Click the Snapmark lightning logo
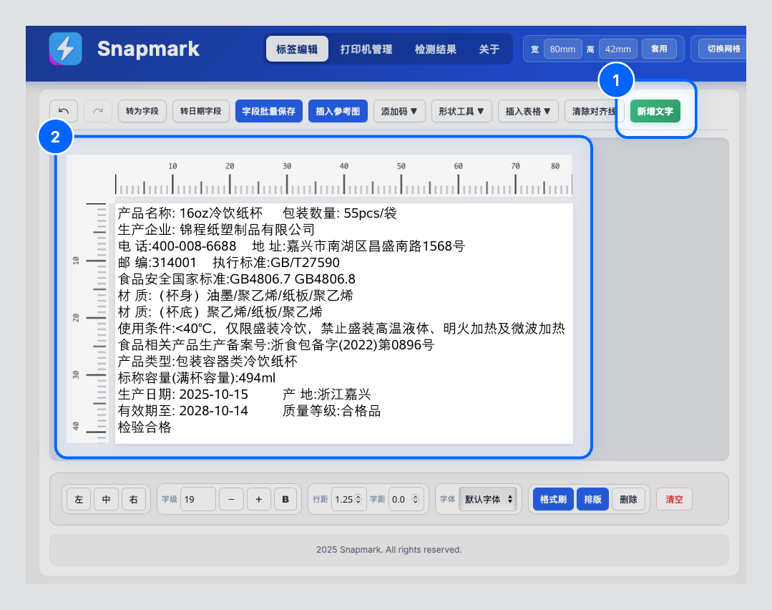The image size is (772, 610). [x=65, y=49]
